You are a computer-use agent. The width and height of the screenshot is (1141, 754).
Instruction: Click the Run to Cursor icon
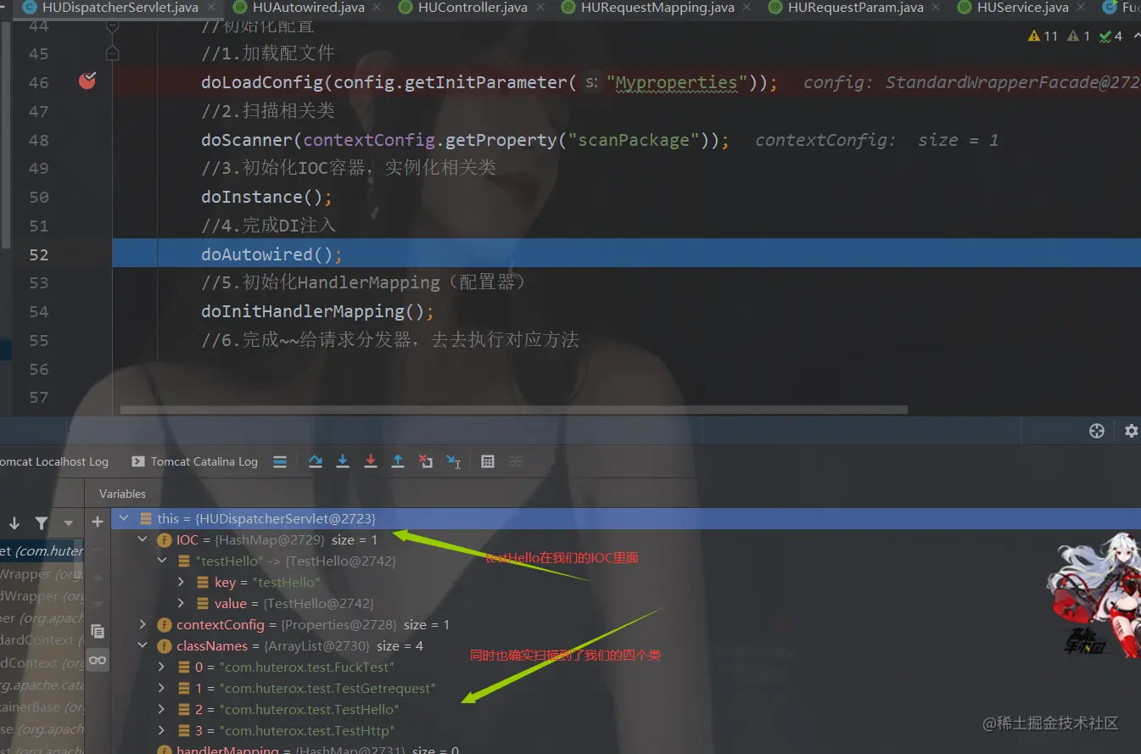pyautogui.click(x=454, y=461)
